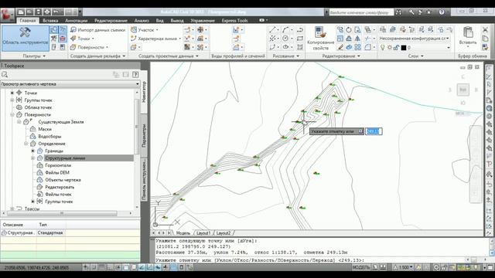The height and width of the screenshot is (278, 495).
Task: Click Импорт данных съемки button
Action: coord(97,30)
